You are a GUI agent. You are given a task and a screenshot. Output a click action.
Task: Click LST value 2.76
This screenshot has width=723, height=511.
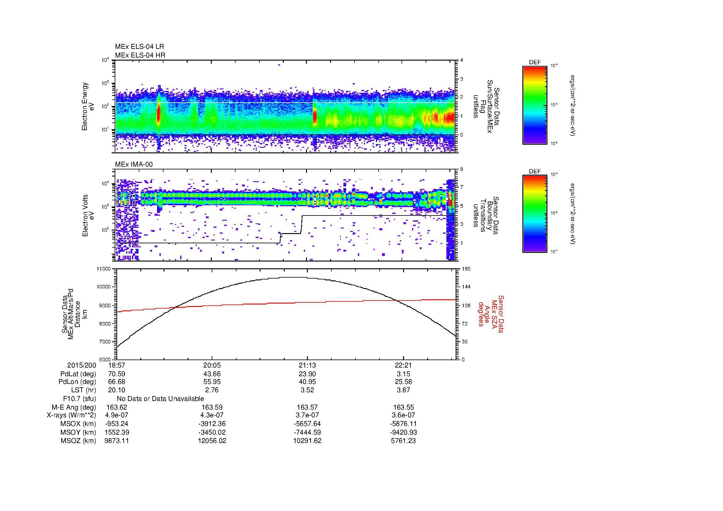212,390
